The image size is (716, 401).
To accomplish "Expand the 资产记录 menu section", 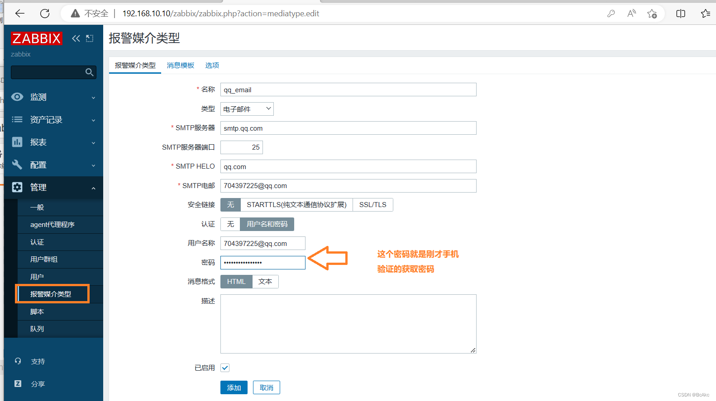I will (x=53, y=119).
